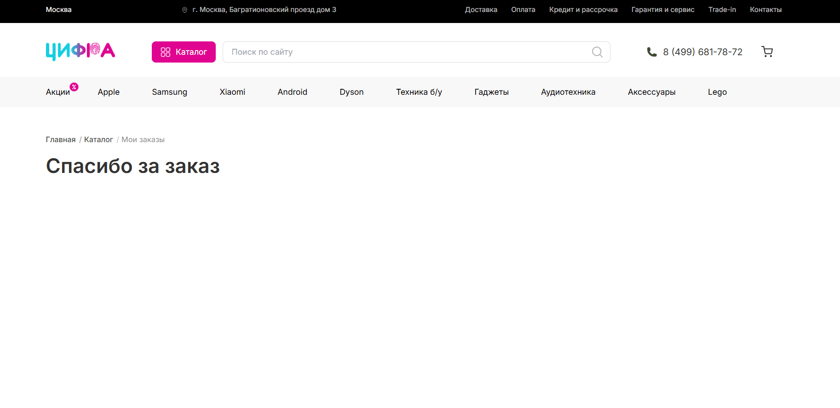This screenshot has width=840, height=408.
Task: Browse the Samsung category
Action: (x=169, y=92)
